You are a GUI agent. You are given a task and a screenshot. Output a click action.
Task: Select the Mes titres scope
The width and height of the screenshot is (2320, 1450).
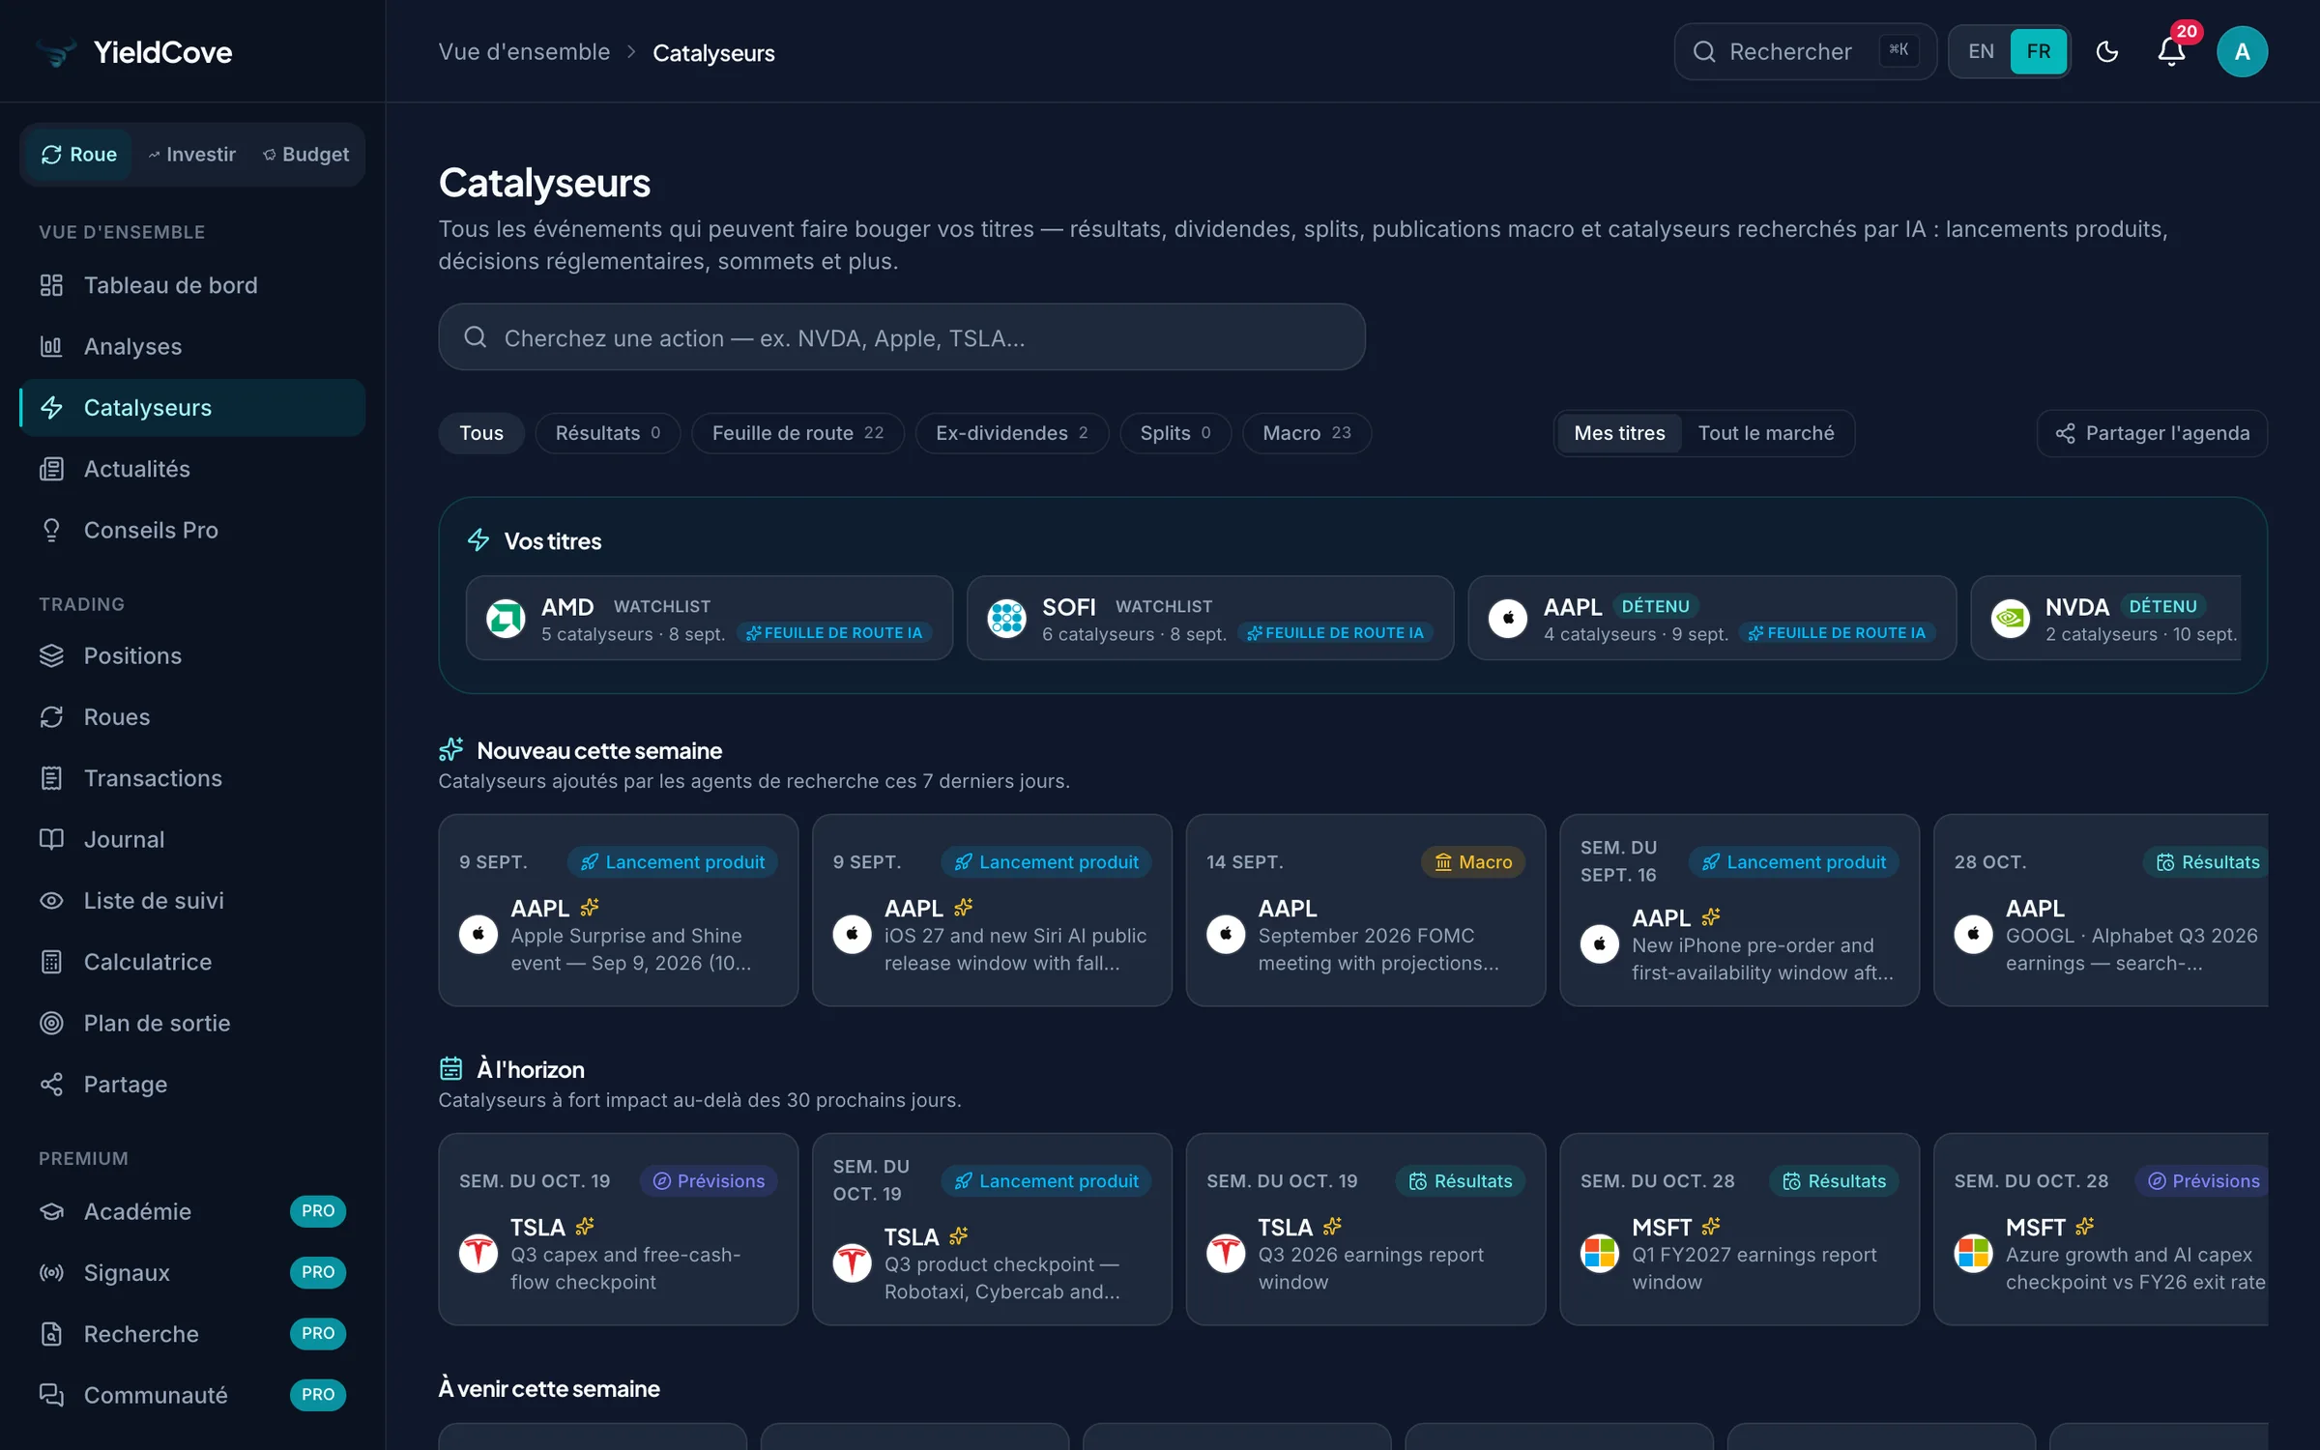pyautogui.click(x=1619, y=433)
